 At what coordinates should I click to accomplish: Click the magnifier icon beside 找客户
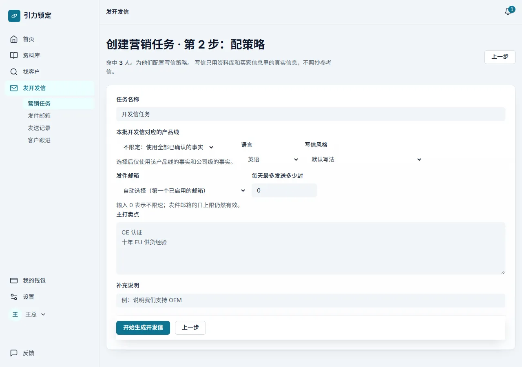(x=14, y=72)
